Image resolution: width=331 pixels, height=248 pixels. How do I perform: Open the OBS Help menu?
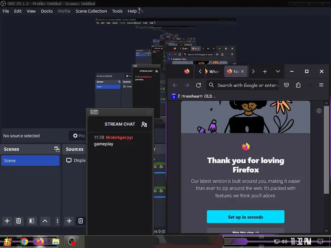(132, 11)
